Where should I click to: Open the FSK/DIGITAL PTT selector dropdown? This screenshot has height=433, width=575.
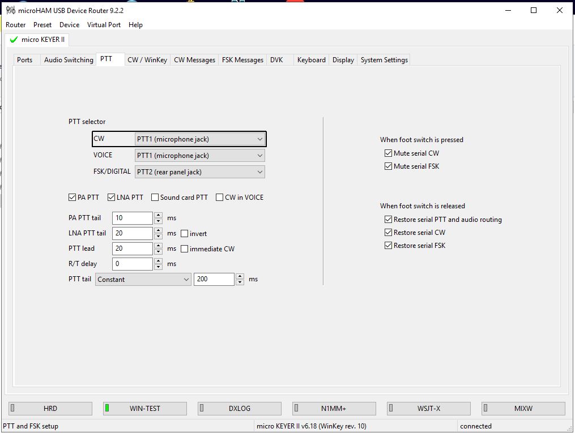pyautogui.click(x=200, y=172)
